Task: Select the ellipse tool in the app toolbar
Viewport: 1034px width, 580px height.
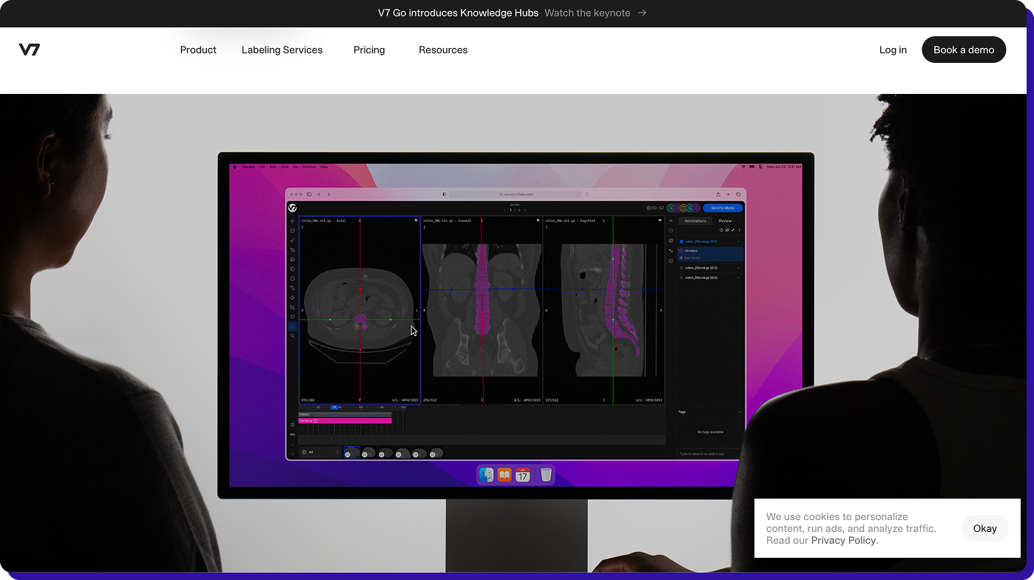Action: point(292,278)
